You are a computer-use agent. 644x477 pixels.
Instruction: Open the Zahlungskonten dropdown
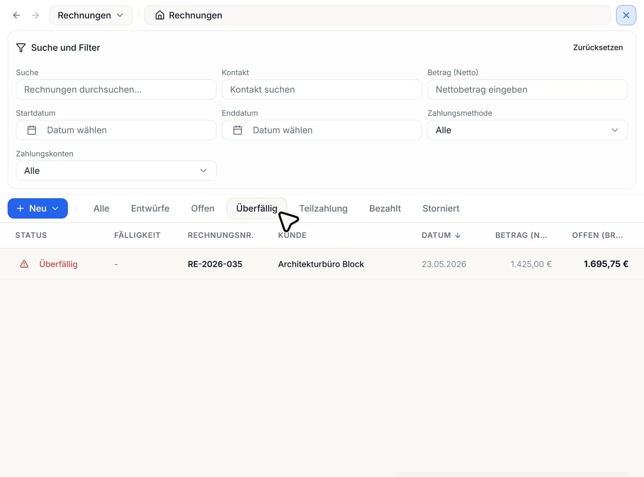click(116, 171)
